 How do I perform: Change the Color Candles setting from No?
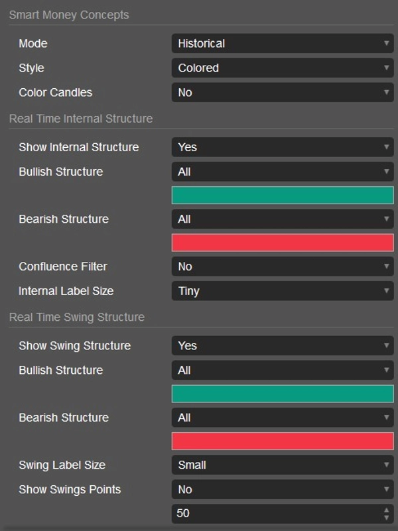(282, 92)
